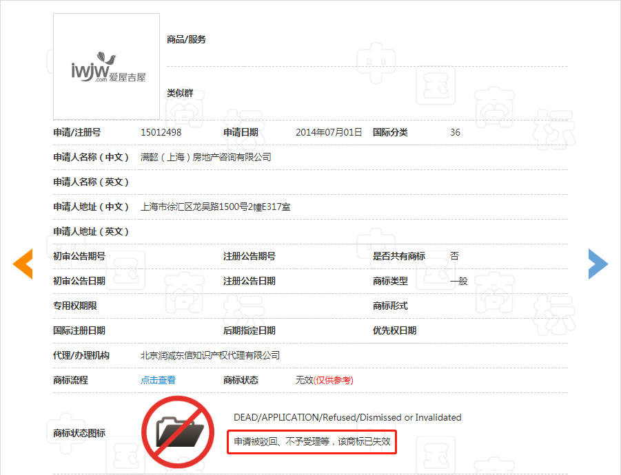Click the 无效 trademark status value
This screenshot has height=475, width=621.
click(304, 380)
